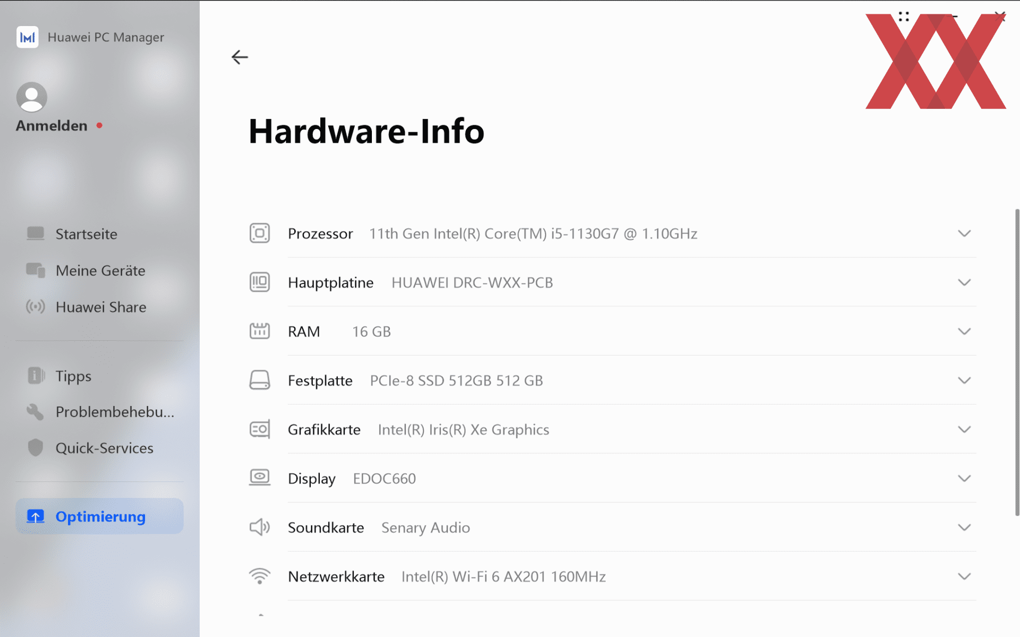This screenshot has width=1020, height=637.
Task: Click Intel(R) Wi-Fi 6 AX201 text
Action: pyautogui.click(x=504, y=576)
